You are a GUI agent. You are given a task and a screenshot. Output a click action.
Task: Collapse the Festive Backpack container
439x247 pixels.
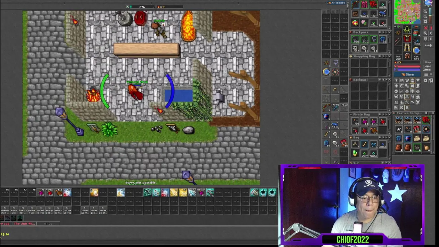pos(430,113)
